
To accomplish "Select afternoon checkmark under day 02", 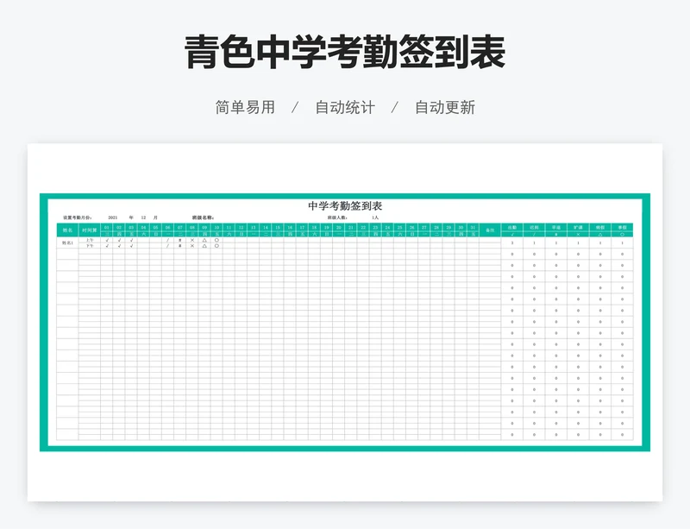I will [119, 246].
